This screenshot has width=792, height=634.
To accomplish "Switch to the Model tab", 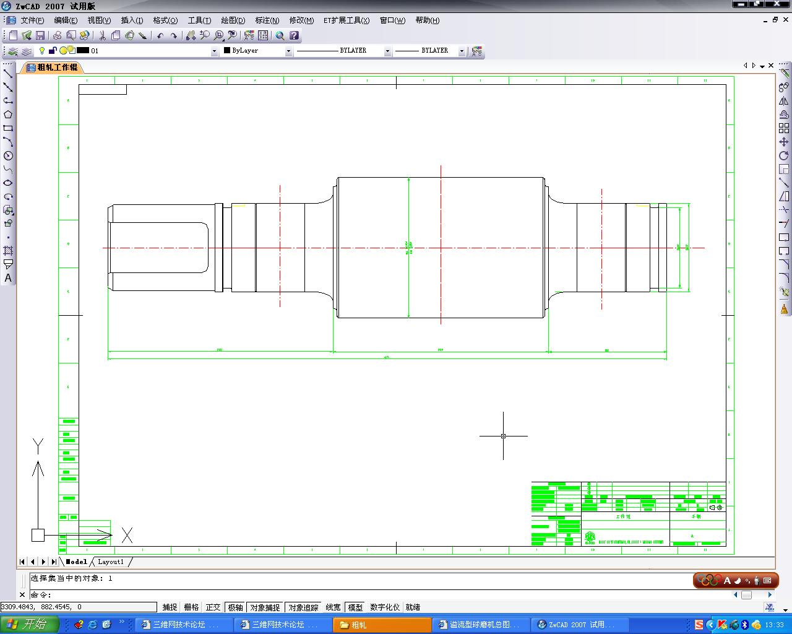I will (x=77, y=562).
